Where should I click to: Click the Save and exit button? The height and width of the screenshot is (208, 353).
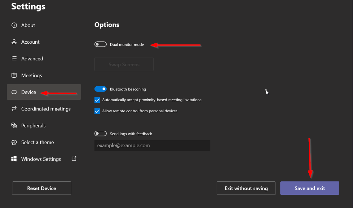pyautogui.click(x=309, y=188)
